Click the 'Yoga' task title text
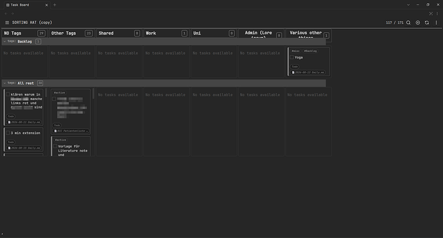This screenshot has height=238, width=443. tap(299, 57)
